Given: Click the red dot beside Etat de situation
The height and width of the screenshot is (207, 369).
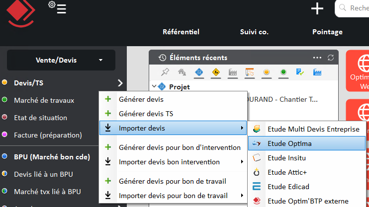Looking at the screenshot, I should (4, 117).
